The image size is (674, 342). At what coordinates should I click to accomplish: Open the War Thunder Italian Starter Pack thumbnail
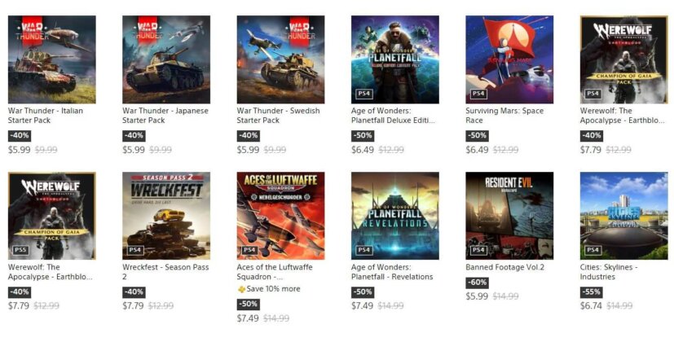click(51, 59)
